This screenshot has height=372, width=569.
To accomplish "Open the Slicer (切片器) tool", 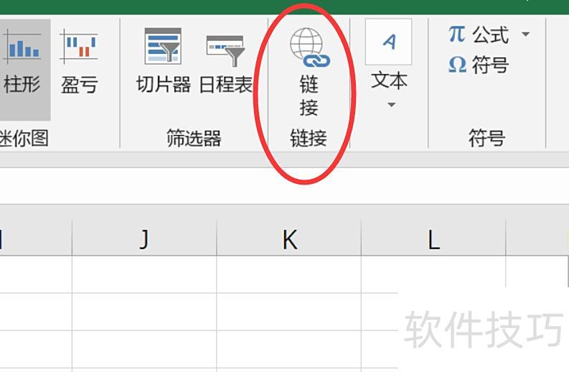I will (164, 61).
